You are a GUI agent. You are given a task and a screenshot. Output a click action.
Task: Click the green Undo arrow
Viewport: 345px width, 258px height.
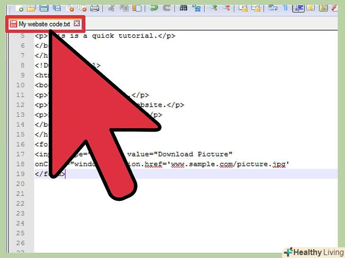(x=154, y=8)
